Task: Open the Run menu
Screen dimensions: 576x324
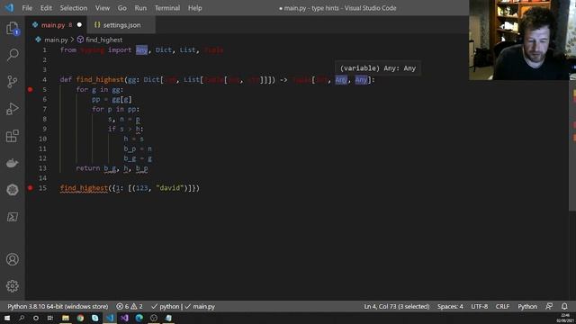Action: pos(140,8)
